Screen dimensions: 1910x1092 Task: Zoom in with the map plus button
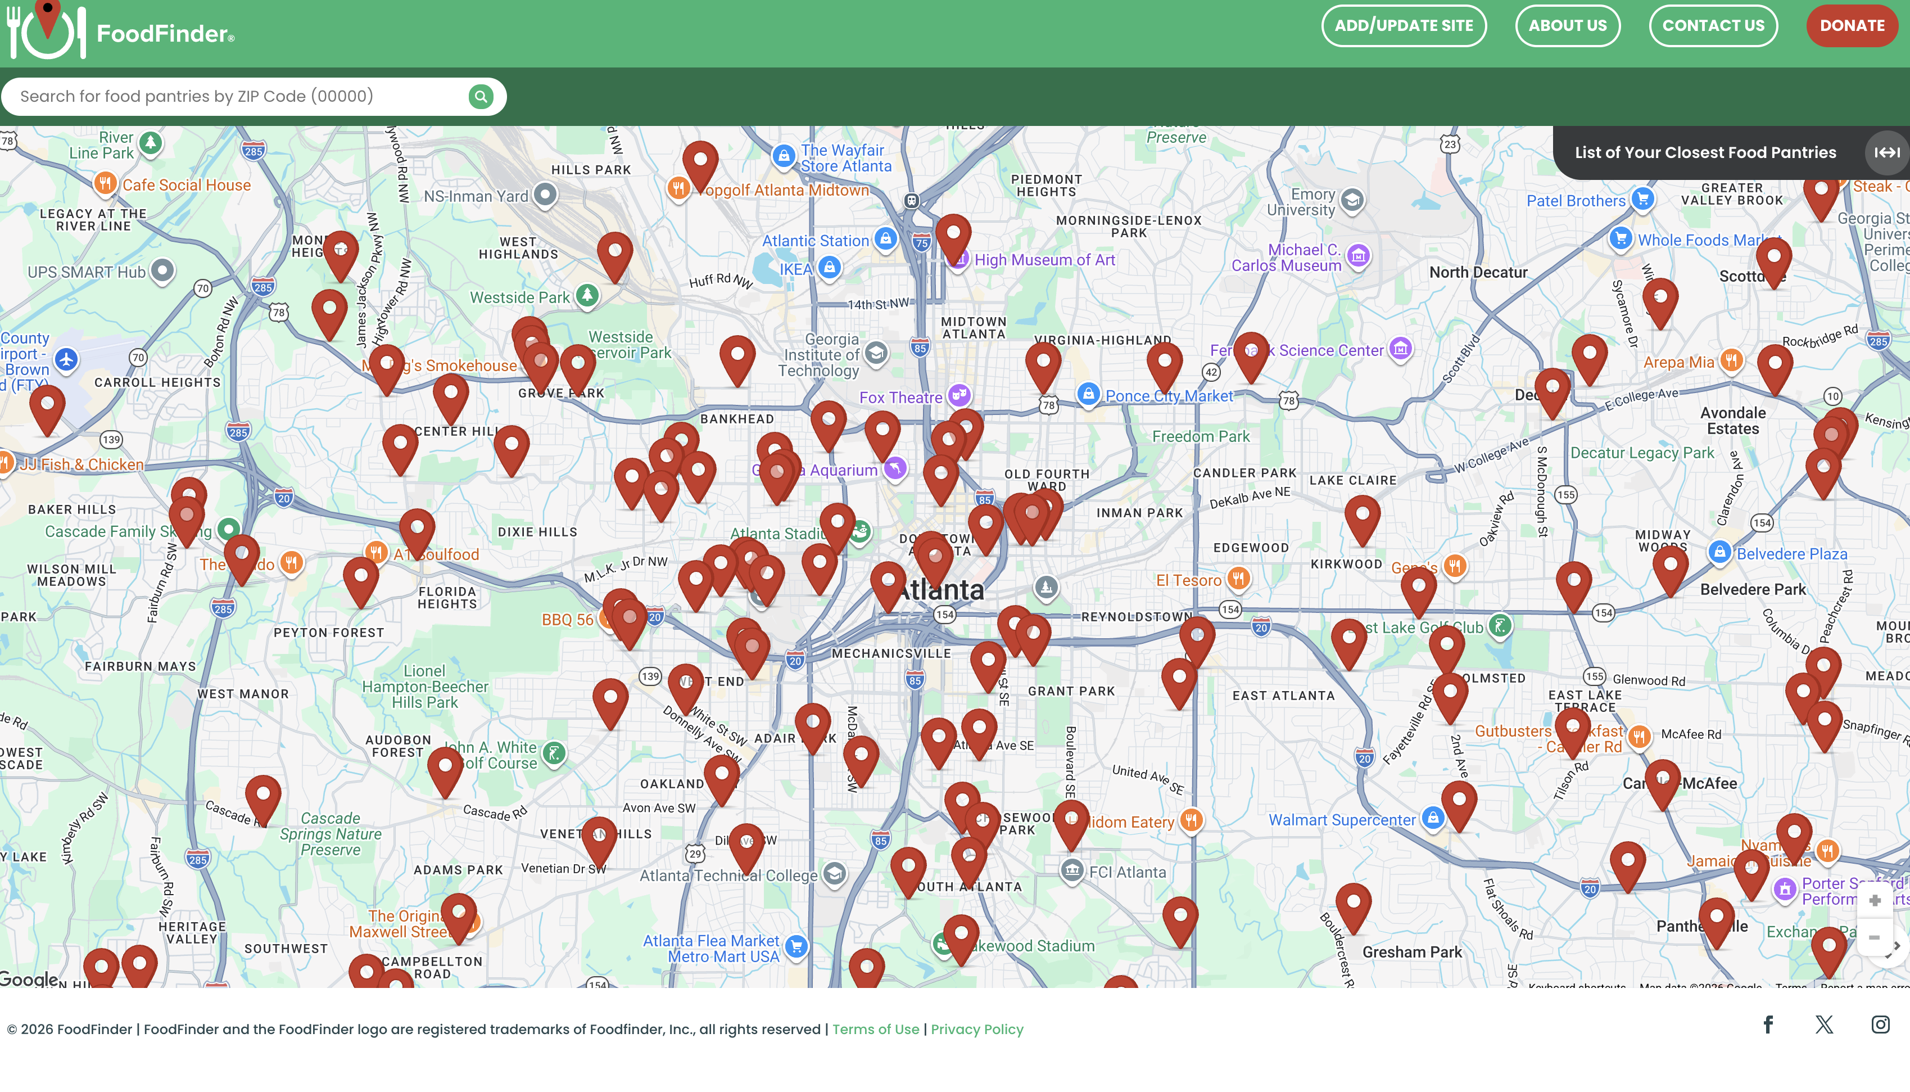1875,900
